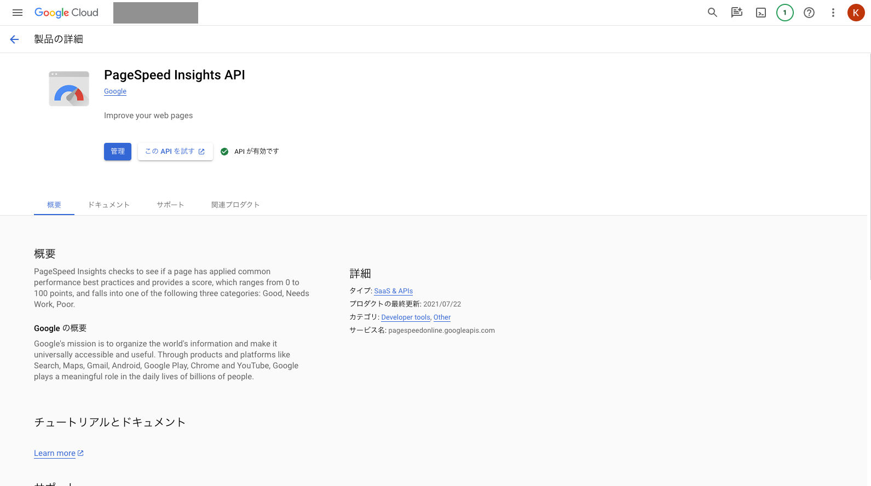871x486 pixels.
Task: Click the search magnifier icon
Action: pos(712,13)
